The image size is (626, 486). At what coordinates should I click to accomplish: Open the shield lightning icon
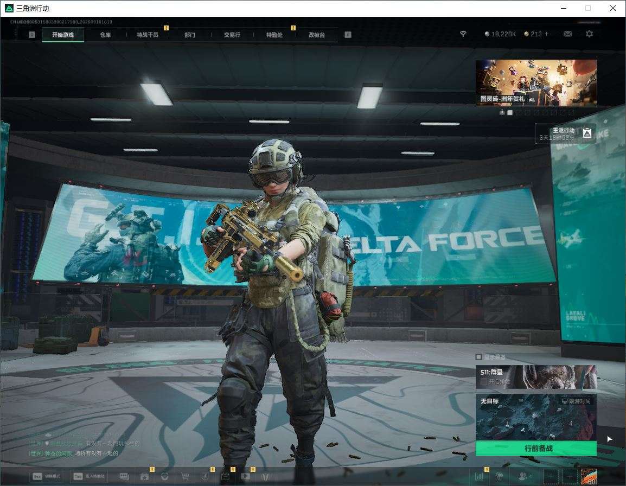point(205,476)
